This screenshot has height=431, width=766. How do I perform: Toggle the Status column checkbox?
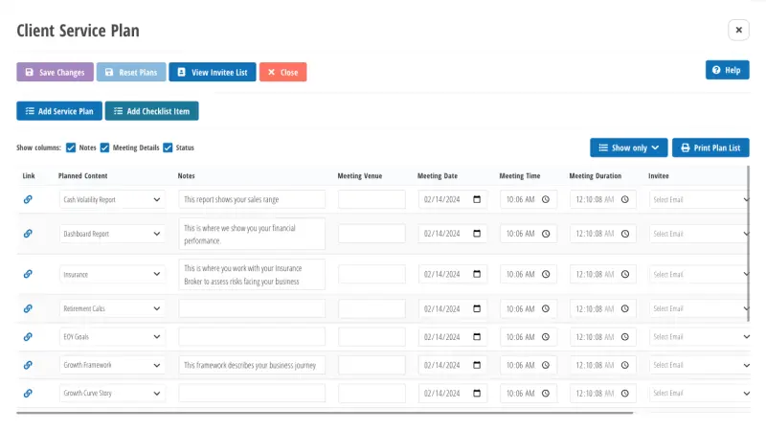pyautogui.click(x=168, y=147)
